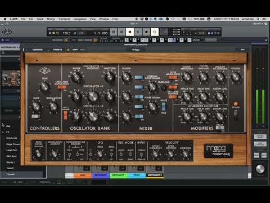Toggle the Noise blue mixer switch
Image resolution: width=270 pixels, height=203 pixels.
(139, 107)
